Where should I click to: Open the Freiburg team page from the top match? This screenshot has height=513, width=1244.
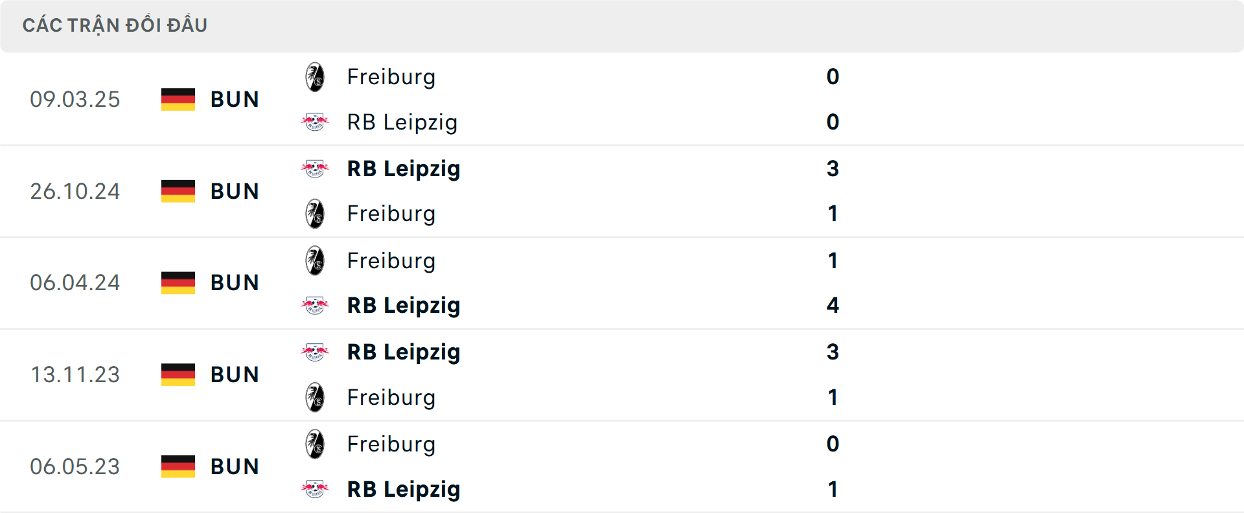tap(391, 76)
